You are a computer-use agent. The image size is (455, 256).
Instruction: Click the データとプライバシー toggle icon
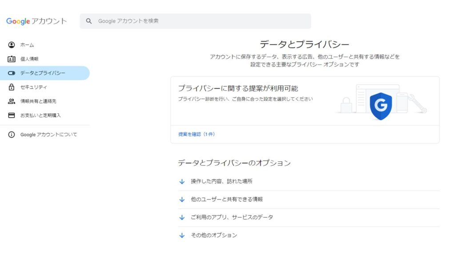[11, 73]
